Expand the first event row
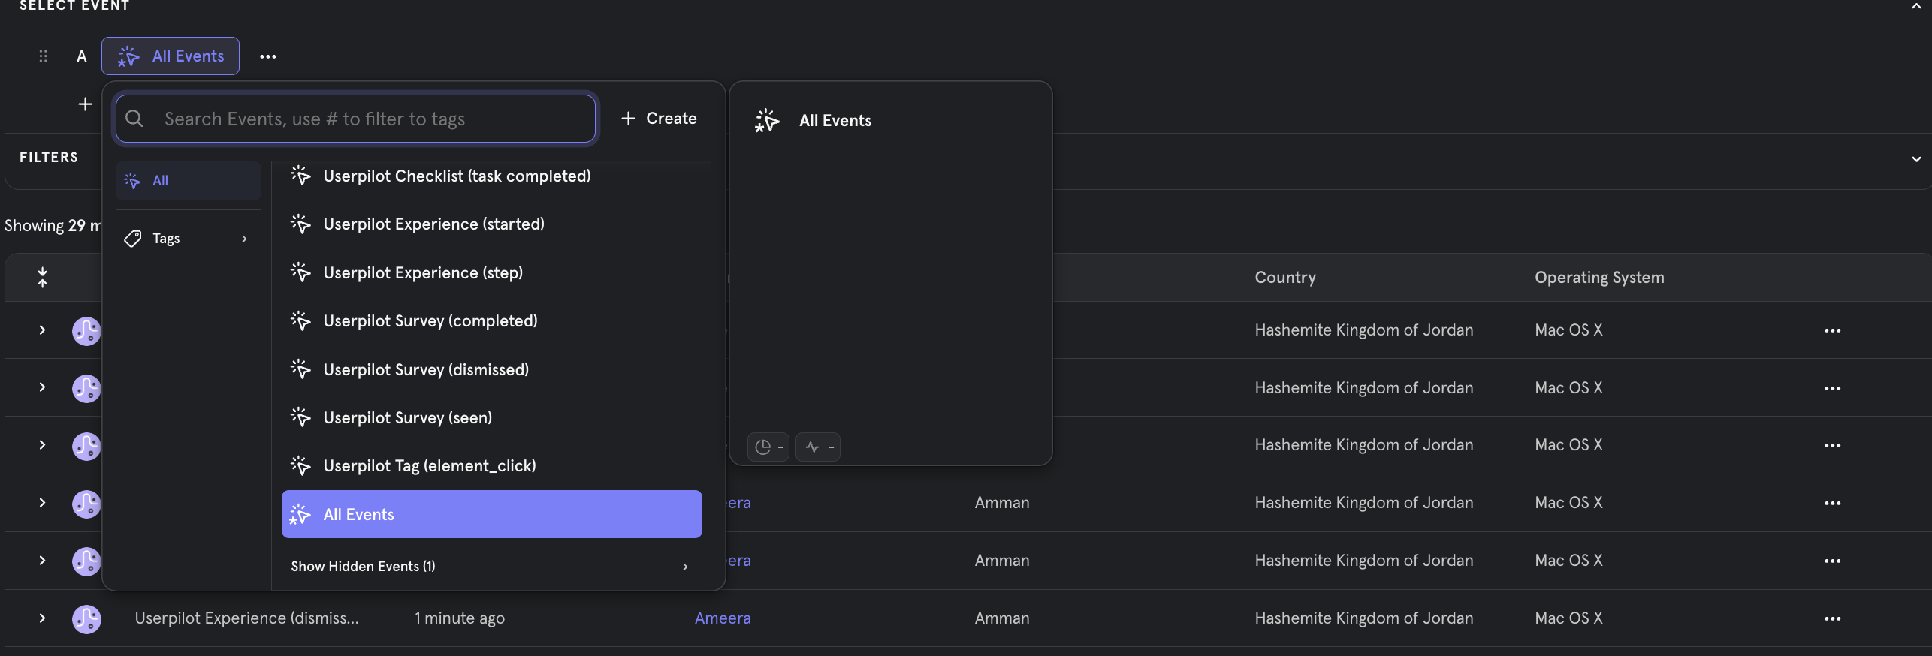Screen dimensions: 1932x656 click(42, 330)
